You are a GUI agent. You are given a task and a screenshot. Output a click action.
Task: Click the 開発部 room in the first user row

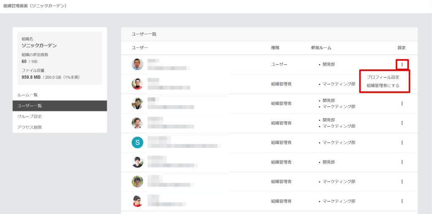(329, 65)
